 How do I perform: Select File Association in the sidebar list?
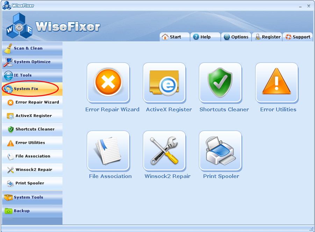[33, 156]
